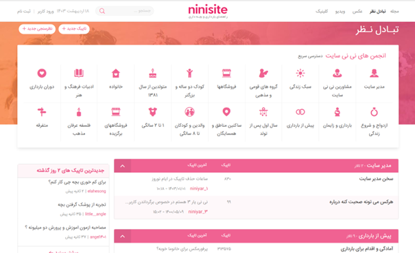Open the بارداری و زایمان icon
Screen dimensions: 415x253
[337, 112]
